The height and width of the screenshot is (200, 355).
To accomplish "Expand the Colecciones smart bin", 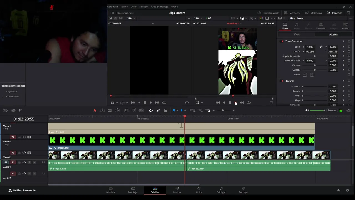I will [3, 97].
